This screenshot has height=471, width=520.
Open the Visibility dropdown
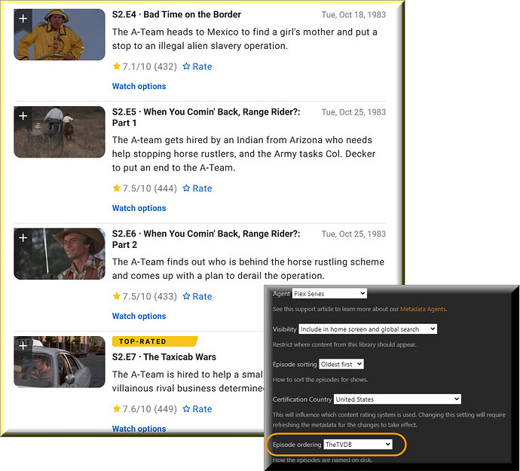point(368,329)
